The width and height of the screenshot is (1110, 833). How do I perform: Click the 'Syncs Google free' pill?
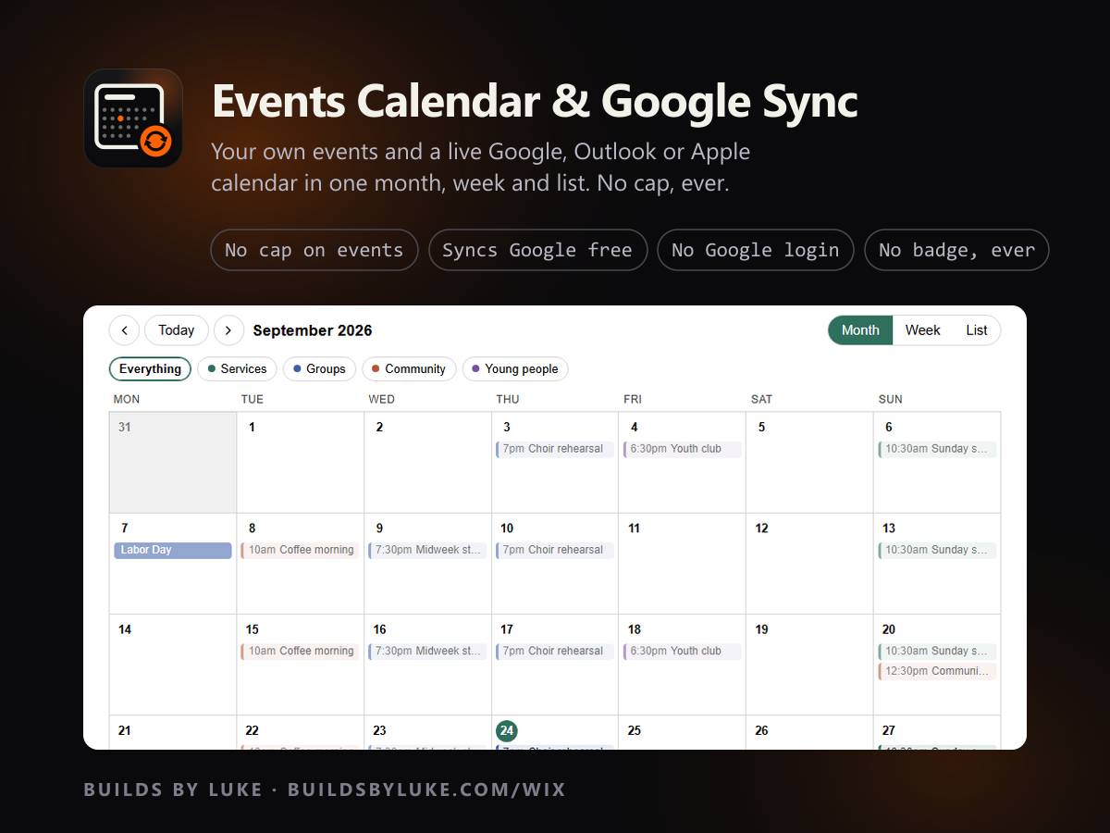(x=537, y=250)
